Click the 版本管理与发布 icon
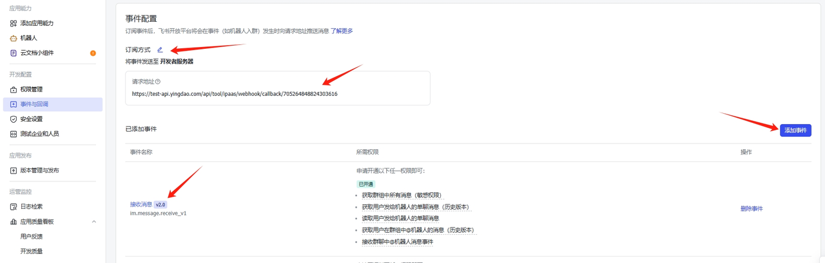The width and height of the screenshot is (825, 263). 14,170
